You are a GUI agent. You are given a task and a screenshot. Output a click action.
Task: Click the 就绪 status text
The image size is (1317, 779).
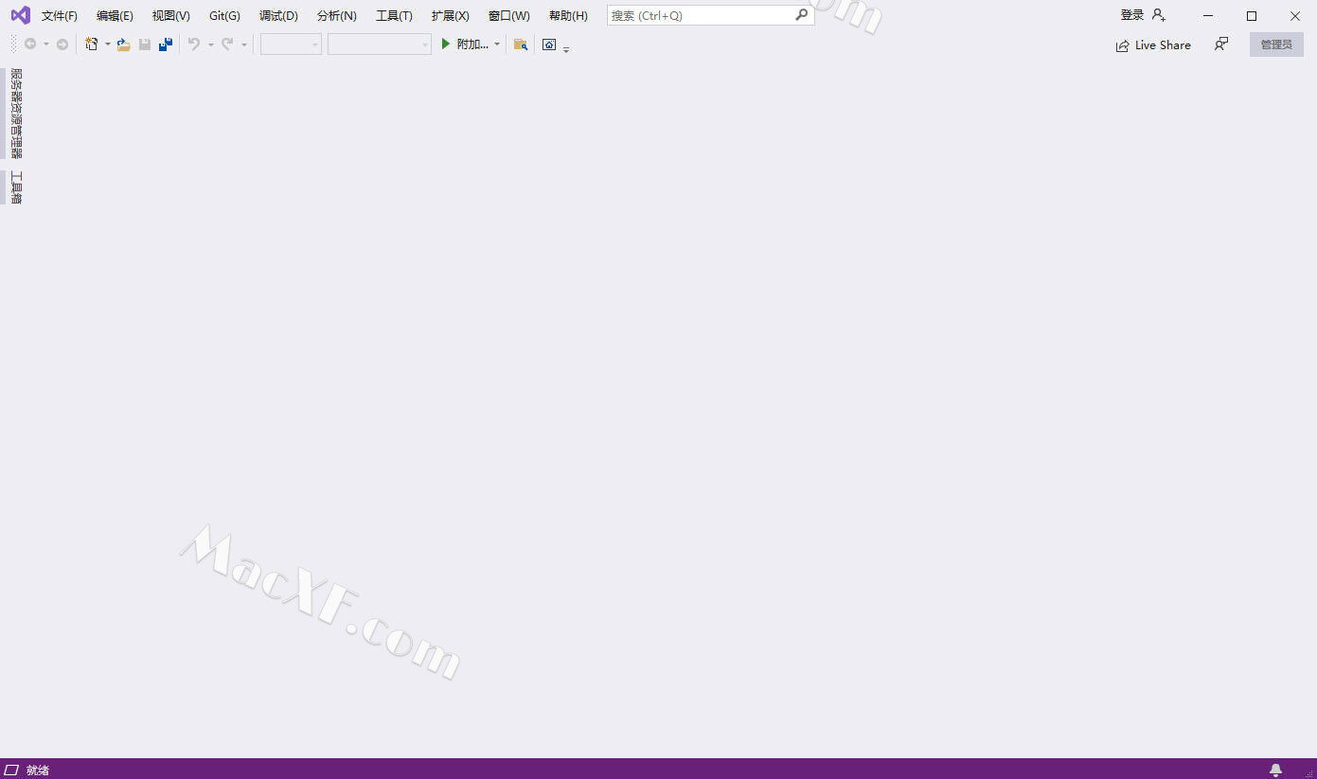(38, 770)
